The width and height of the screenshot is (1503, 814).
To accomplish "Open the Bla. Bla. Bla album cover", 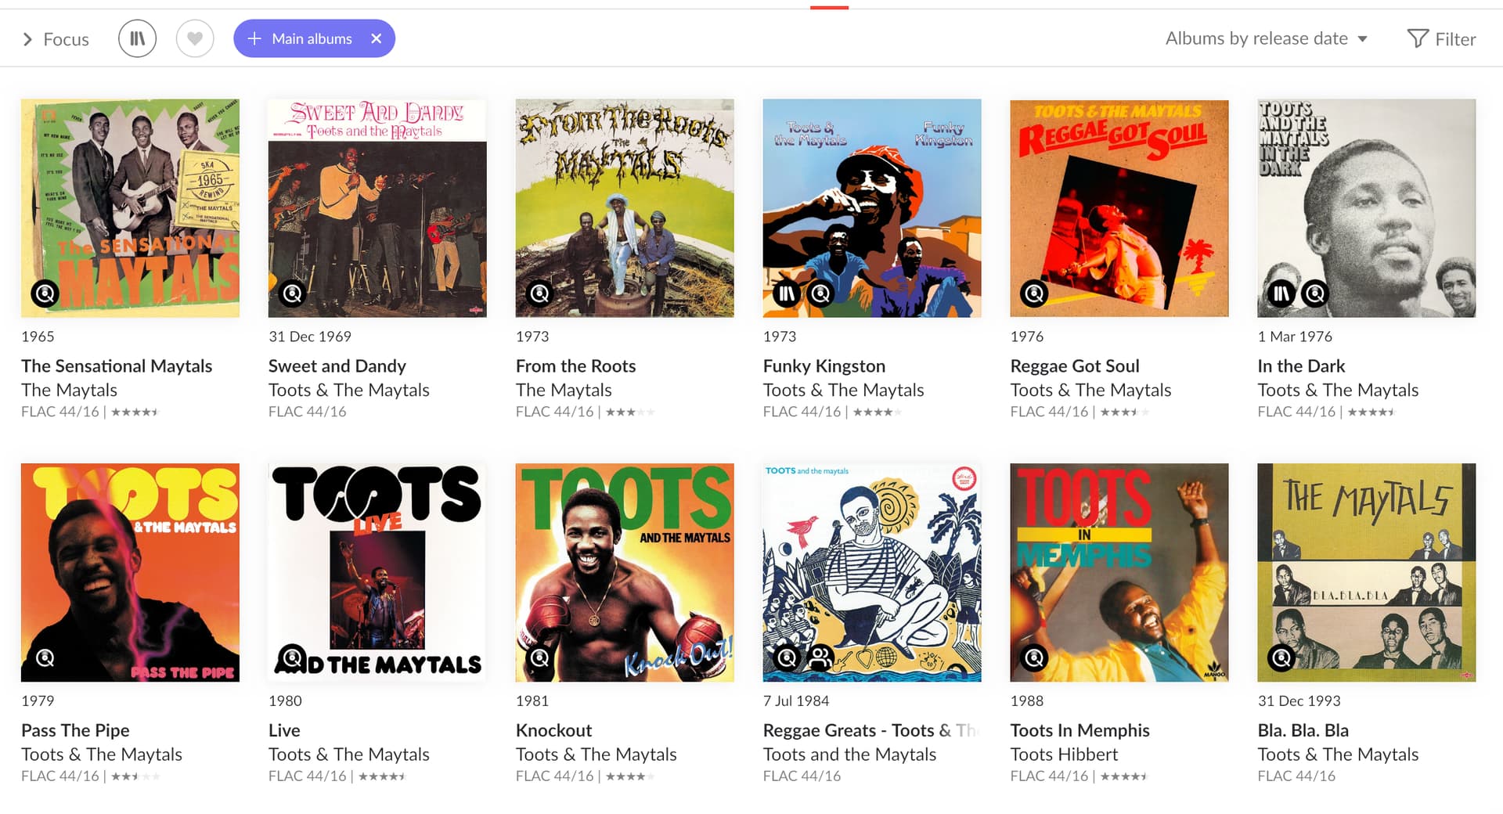I will point(1366,572).
